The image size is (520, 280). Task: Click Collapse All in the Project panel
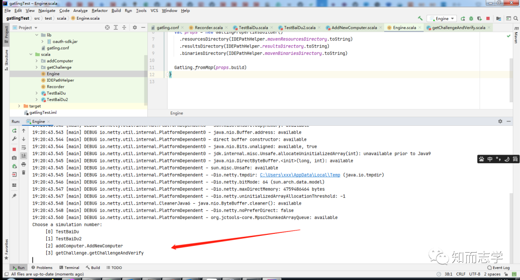tap(124, 27)
